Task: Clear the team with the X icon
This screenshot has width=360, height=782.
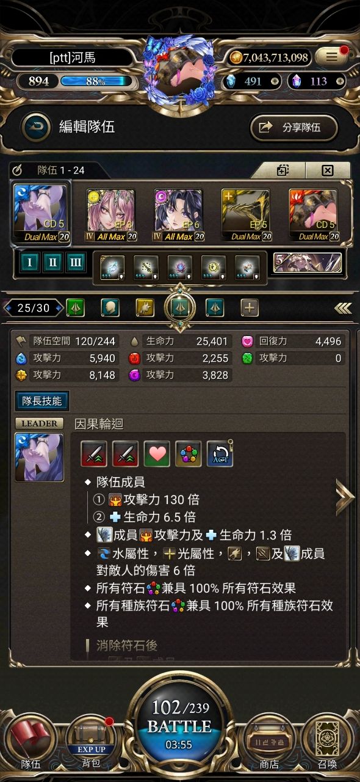Action: click(327, 170)
